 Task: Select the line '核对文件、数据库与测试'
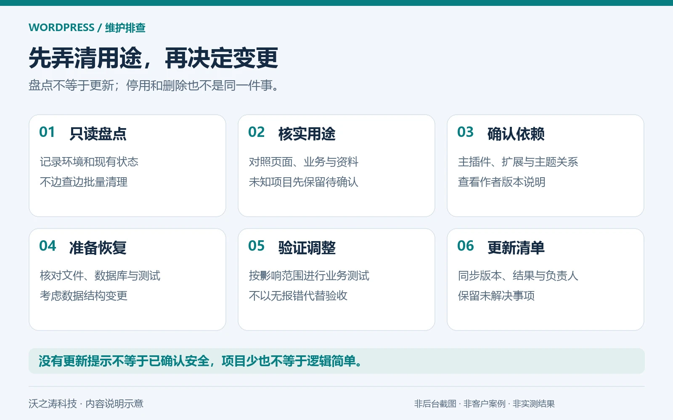pos(100,276)
